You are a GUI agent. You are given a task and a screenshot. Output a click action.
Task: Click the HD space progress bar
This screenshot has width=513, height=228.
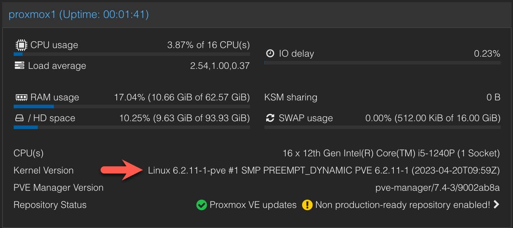pos(131,127)
